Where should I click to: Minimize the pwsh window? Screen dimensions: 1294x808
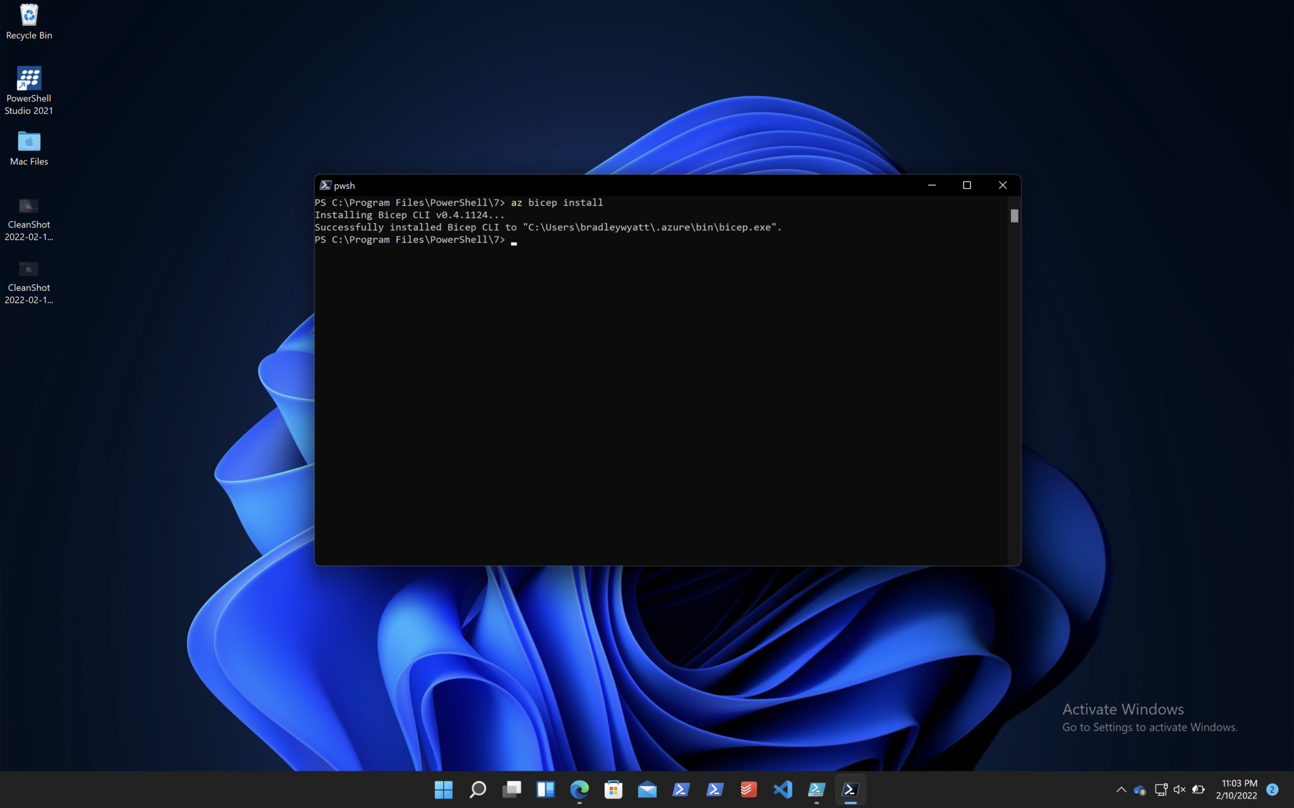click(x=931, y=185)
